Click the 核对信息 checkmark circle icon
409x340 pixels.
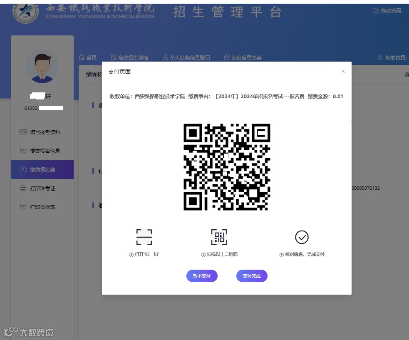click(302, 237)
